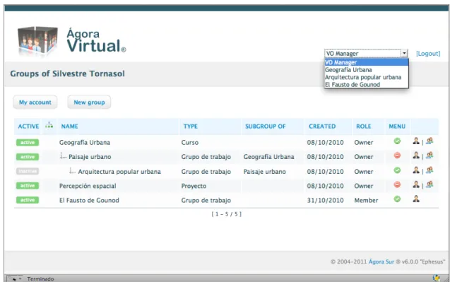The image size is (450, 282).
Task: Click Arquitectura popular urbana name in table
Action: 119,172
